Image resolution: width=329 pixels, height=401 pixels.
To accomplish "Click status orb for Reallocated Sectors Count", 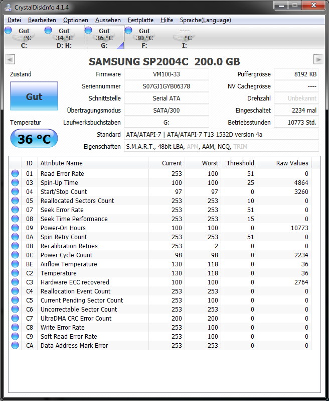I will [15, 201].
